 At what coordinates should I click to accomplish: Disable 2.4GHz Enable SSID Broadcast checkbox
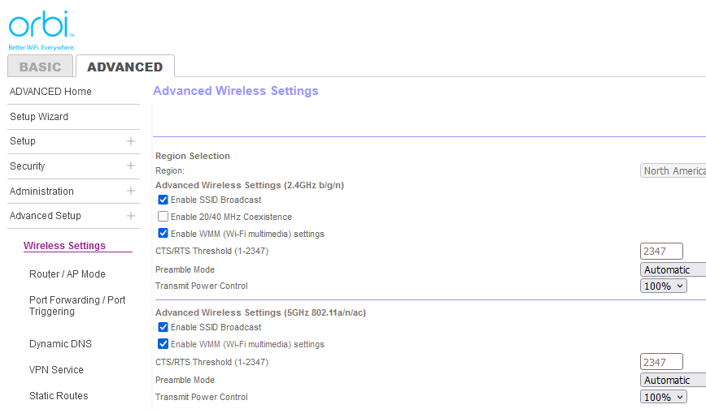[x=163, y=200]
